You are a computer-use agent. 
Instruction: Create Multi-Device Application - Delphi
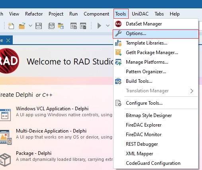[x=51, y=131]
